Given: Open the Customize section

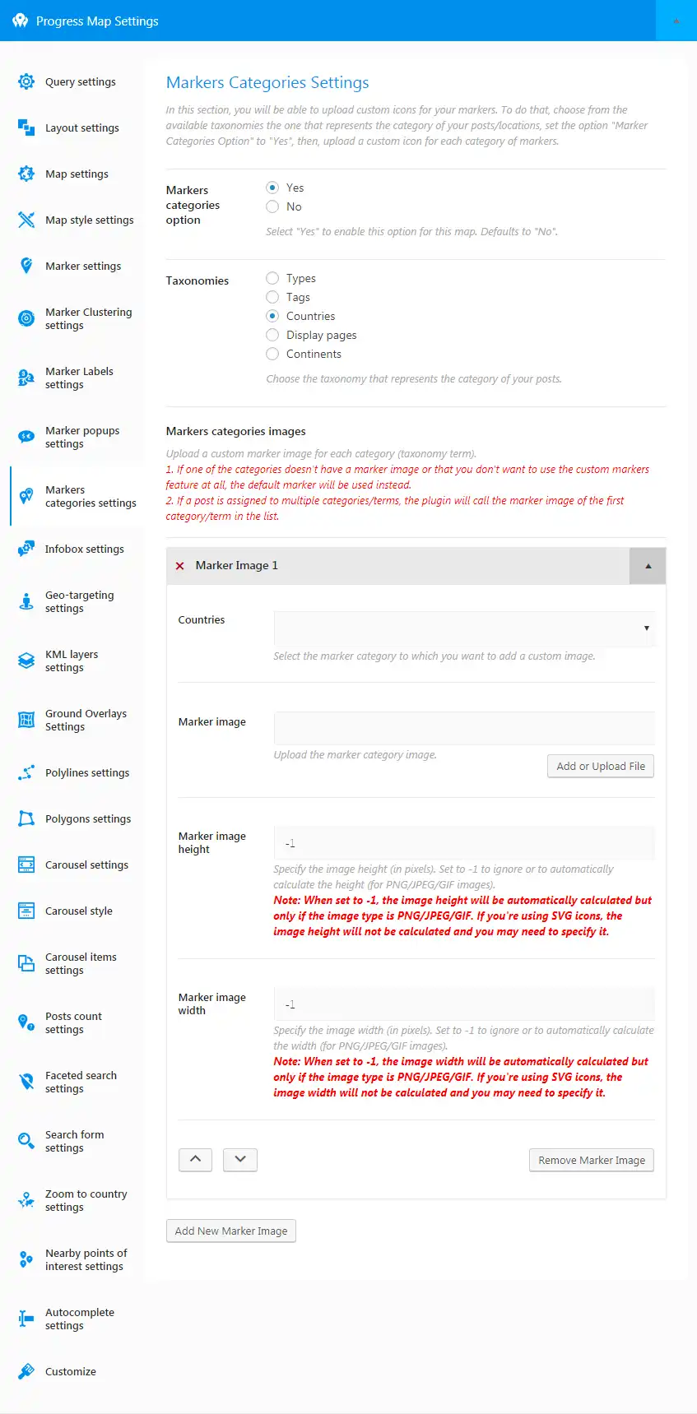Looking at the screenshot, I should click(70, 1371).
